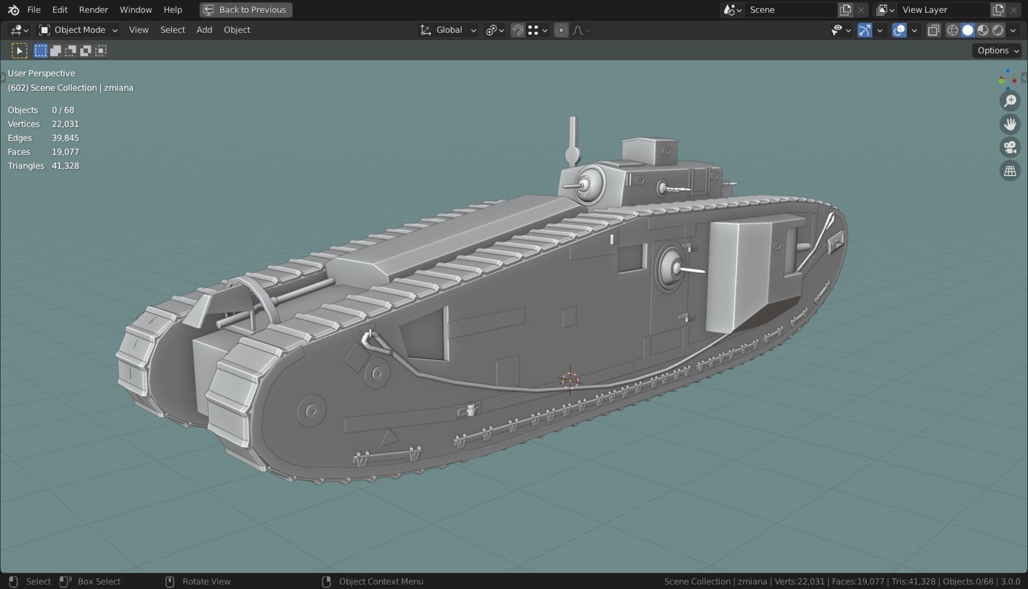Click the navigation axis gizmo
Screen dimensions: 1028x589
click(1007, 79)
